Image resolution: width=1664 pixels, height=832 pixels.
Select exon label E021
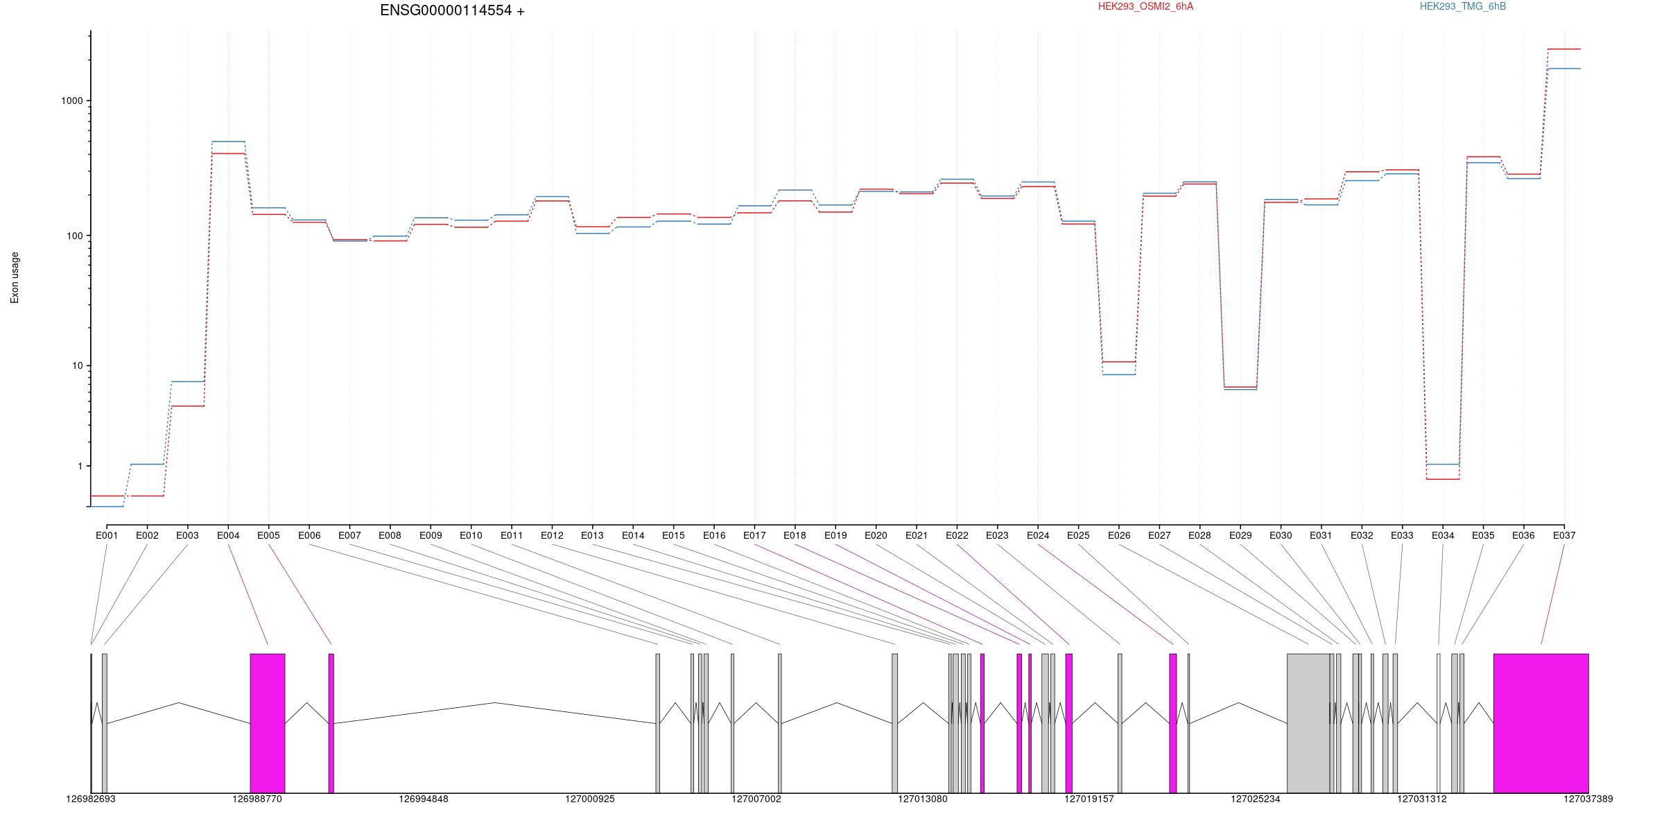(x=917, y=535)
